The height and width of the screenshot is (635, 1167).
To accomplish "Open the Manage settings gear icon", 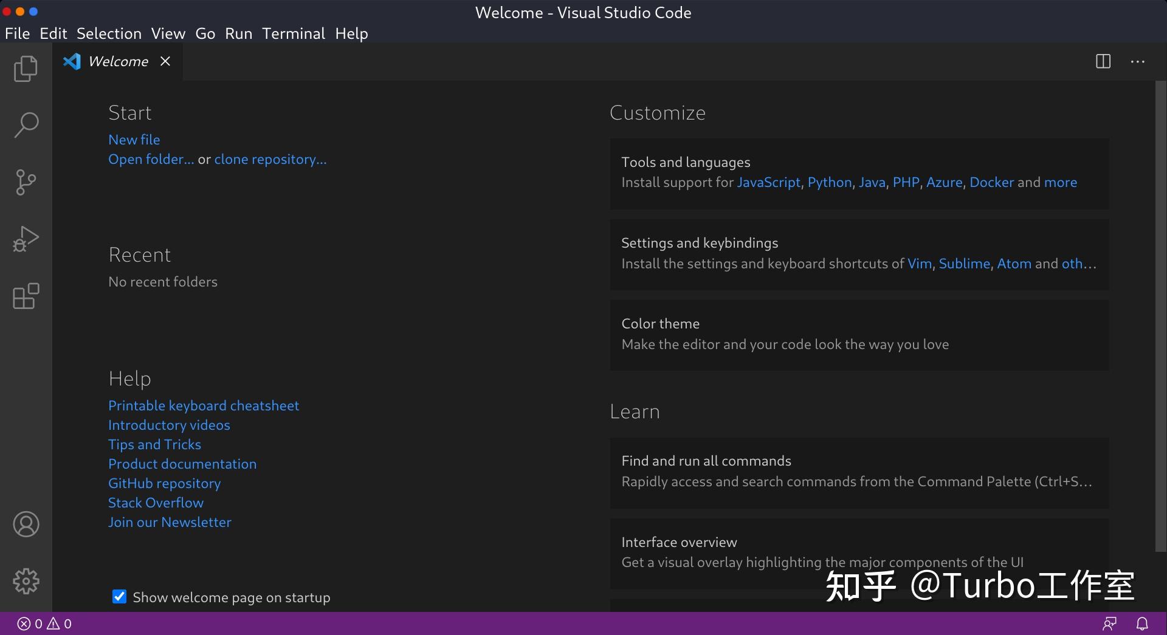I will (x=26, y=580).
